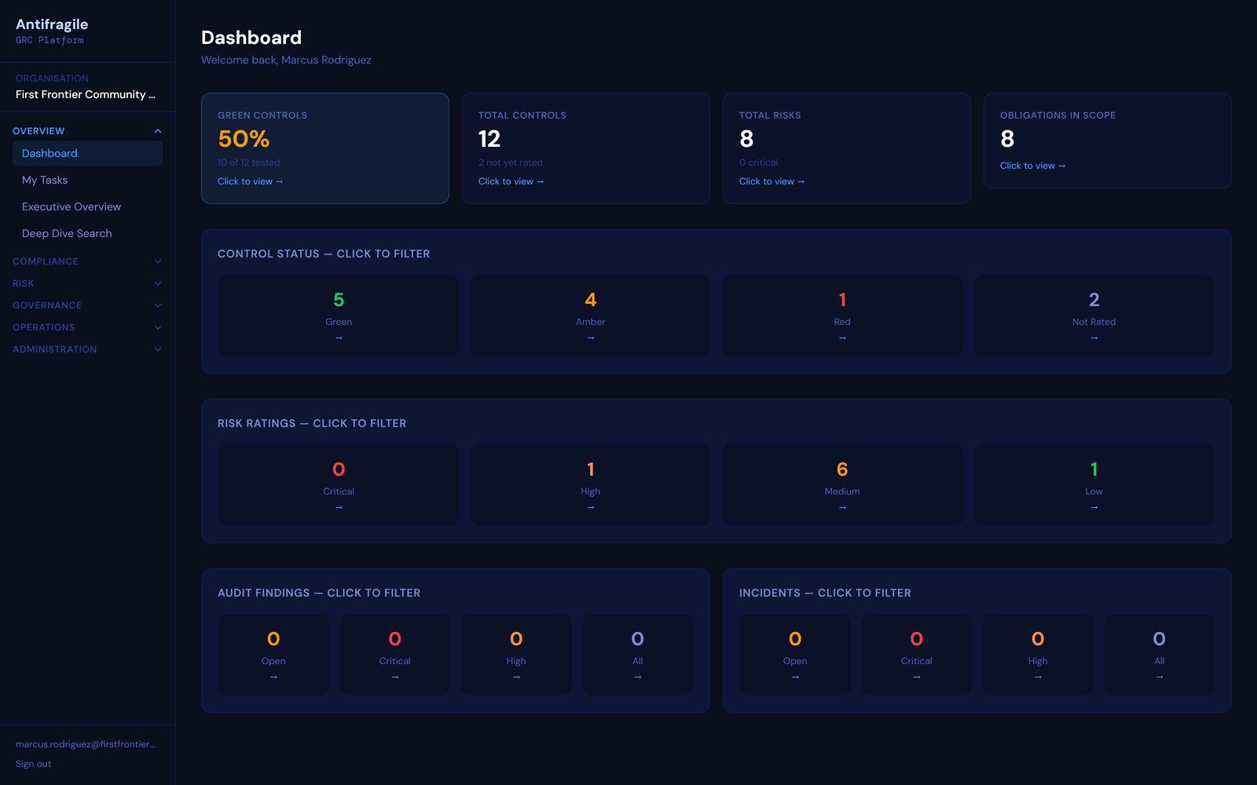Click the Antifragile logo title
This screenshot has height=785, width=1257.
coord(52,24)
